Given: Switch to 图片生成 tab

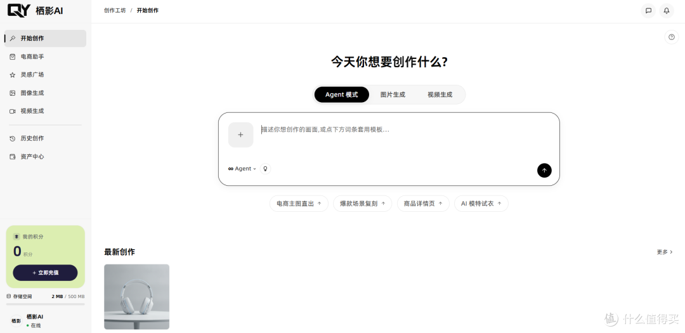Looking at the screenshot, I should click(x=393, y=95).
